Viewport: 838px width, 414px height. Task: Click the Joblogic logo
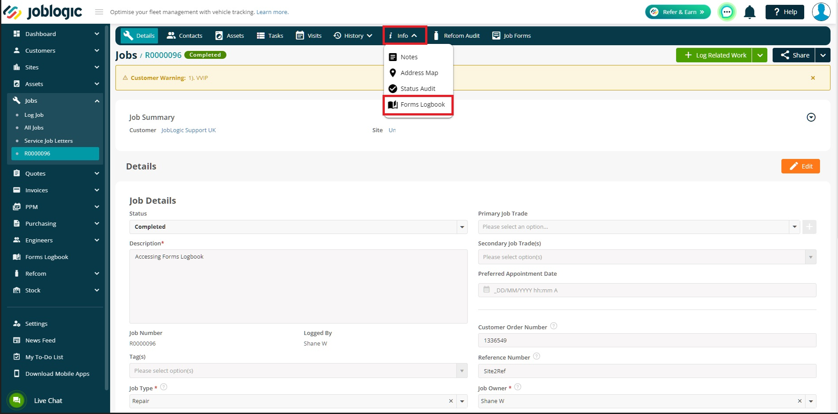pos(43,12)
